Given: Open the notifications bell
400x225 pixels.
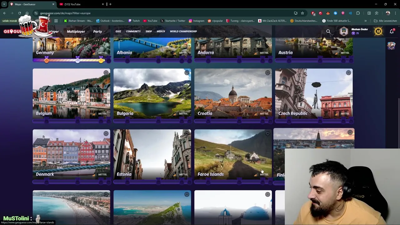Looking at the screenshot, I should 392,32.
